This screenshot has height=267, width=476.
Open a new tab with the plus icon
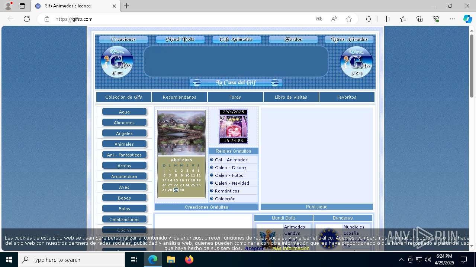(x=127, y=6)
